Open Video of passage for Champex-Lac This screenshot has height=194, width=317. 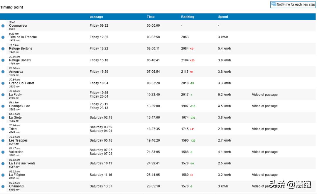[x=264, y=106]
